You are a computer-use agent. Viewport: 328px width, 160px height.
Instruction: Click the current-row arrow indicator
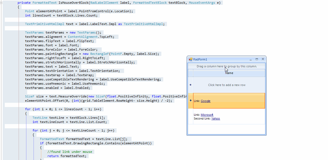190,101
